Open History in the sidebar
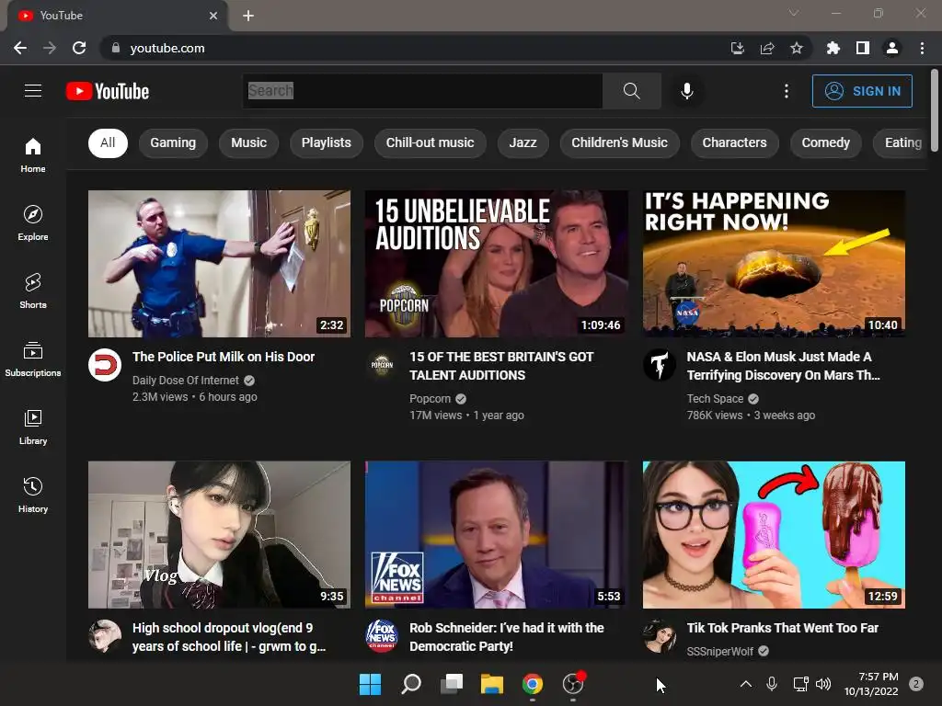 pos(33,495)
